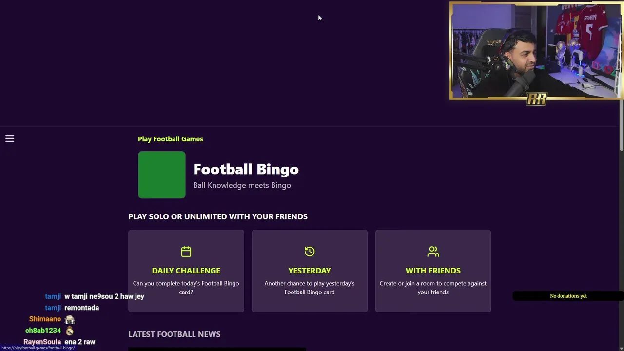Screen dimensions: 624x351
Task: Click the emoji beside ch8ab1234
Action: pos(70,331)
